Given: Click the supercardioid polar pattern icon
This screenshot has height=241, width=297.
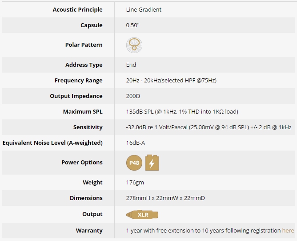Looking at the screenshot, I should tap(134, 45).
